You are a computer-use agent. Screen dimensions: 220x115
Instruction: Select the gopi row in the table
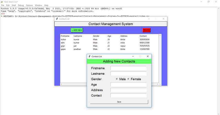click(x=109, y=46)
